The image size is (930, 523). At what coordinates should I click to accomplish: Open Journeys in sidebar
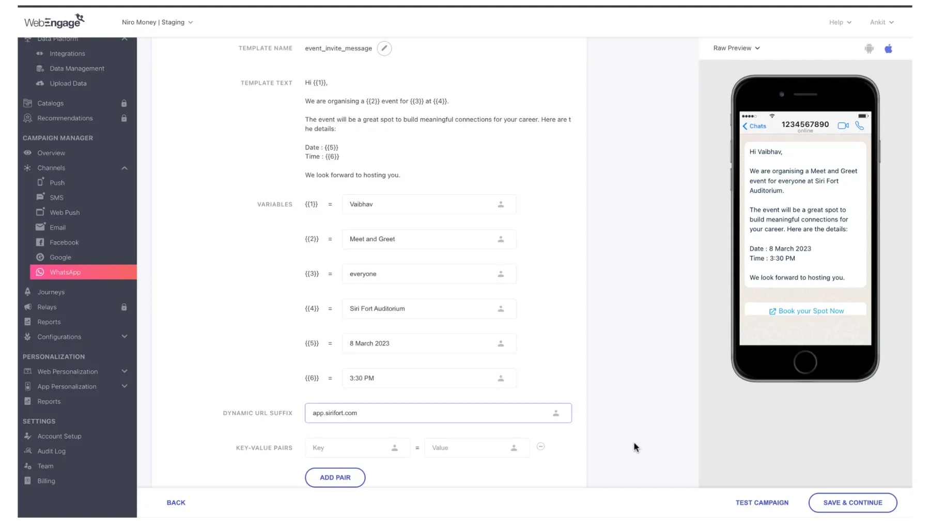[51, 292]
